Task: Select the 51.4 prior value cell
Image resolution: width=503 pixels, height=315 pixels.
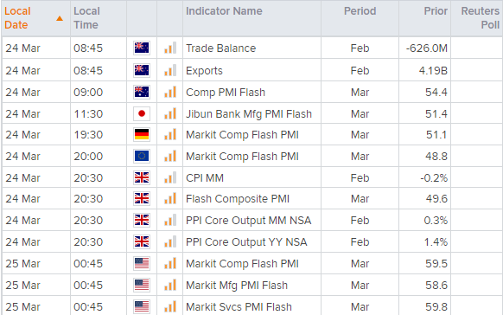Action: pos(424,113)
